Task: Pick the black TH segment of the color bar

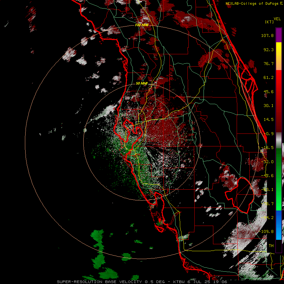Action: point(279,246)
